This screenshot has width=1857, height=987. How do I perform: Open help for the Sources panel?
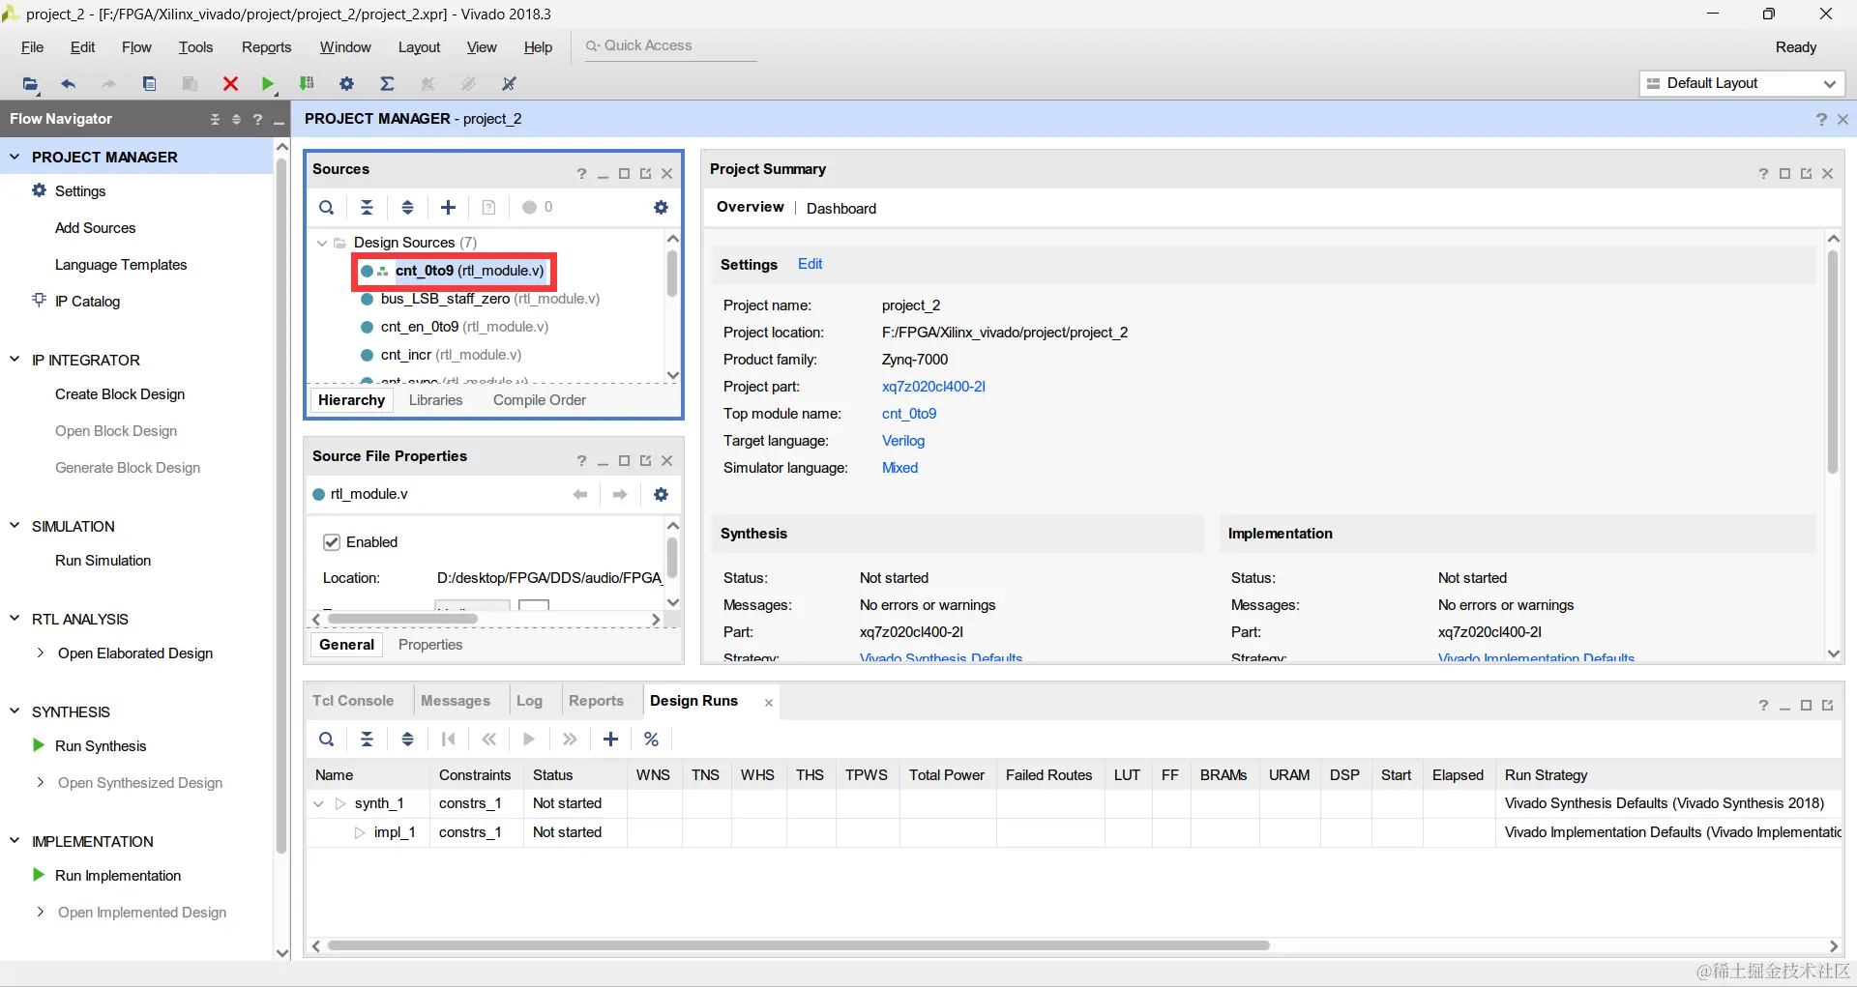pyautogui.click(x=581, y=174)
